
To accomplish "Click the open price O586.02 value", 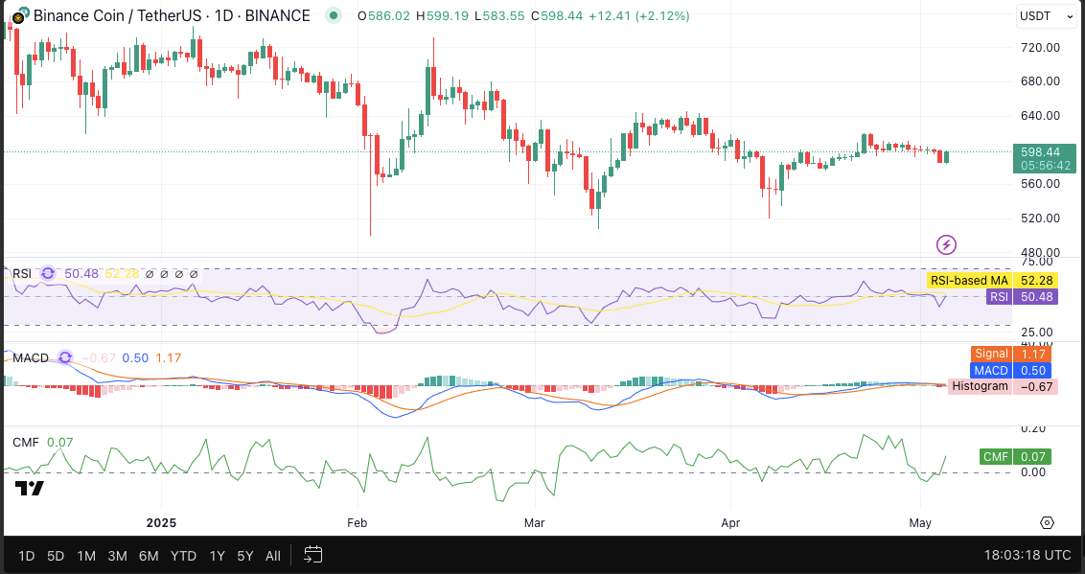I will [383, 15].
